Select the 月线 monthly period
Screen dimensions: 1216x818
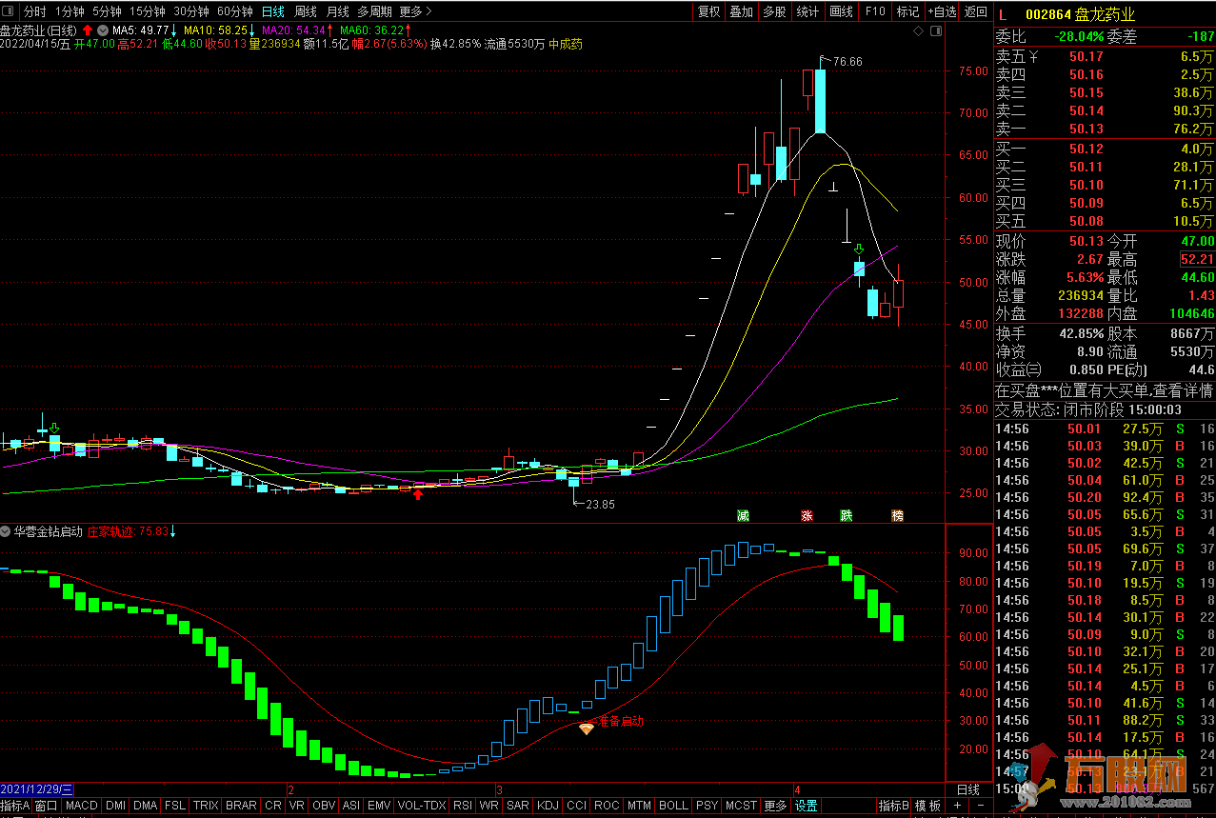(337, 11)
